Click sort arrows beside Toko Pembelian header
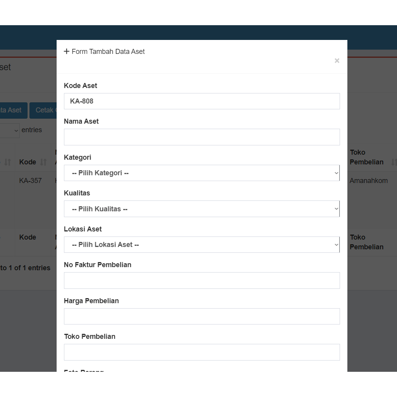The image size is (397, 397). (x=394, y=162)
